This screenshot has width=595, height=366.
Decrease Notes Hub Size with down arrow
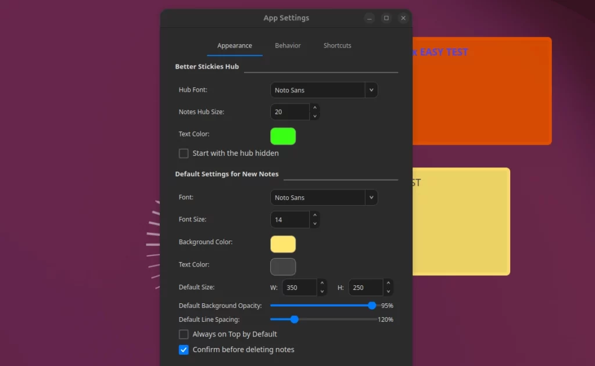(x=314, y=116)
